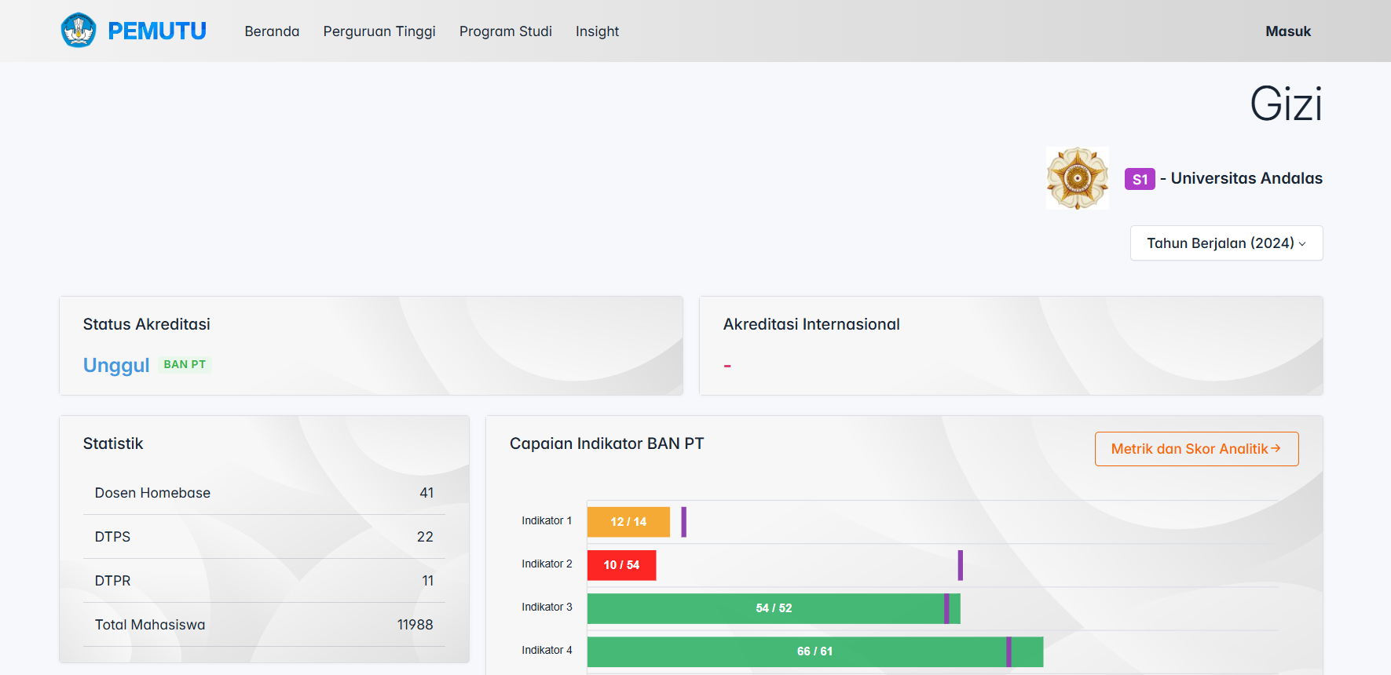Image resolution: width=1391 pixels, height=675 pixels.
Task: Click the purple target marker on Indikator 1
Action: coord(683,522)
